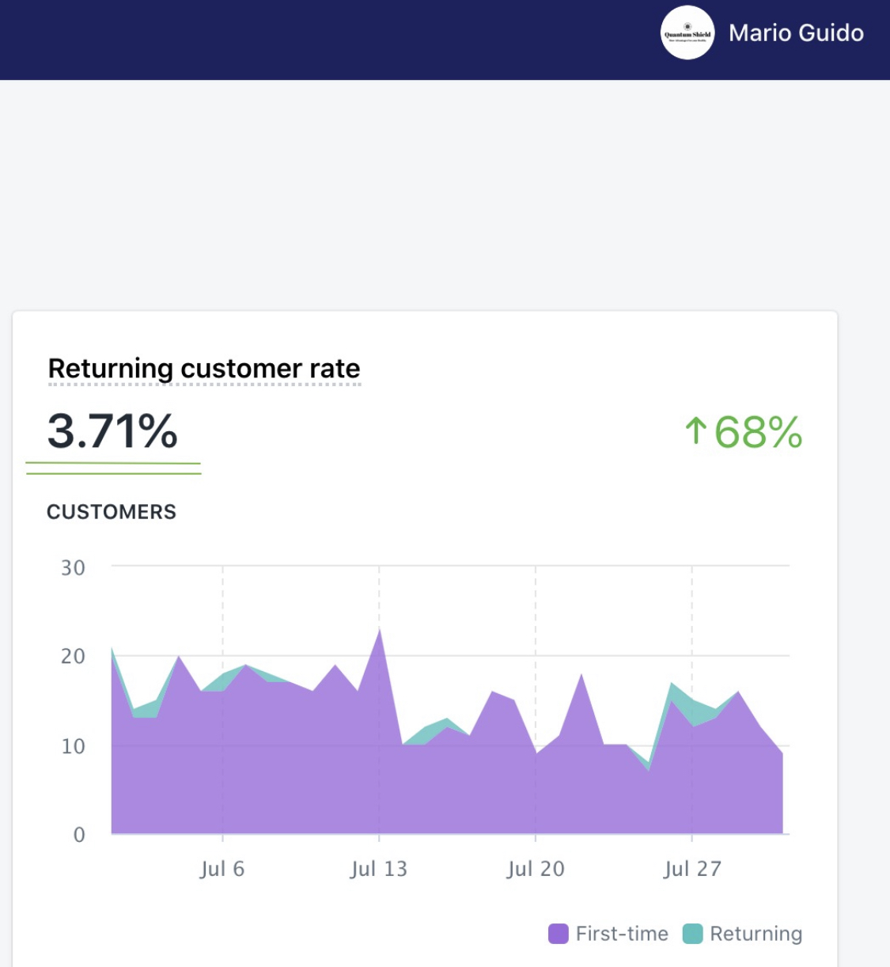The image size is (890, 967).
Task: Click the green up arrow icon
Action: click(695, 431)
